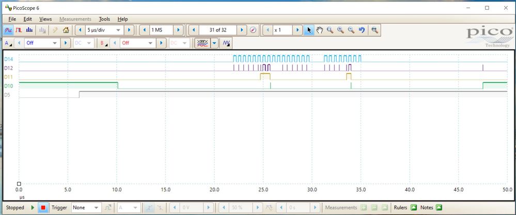Increase Channel B range right arrow

tap(161, 43)
